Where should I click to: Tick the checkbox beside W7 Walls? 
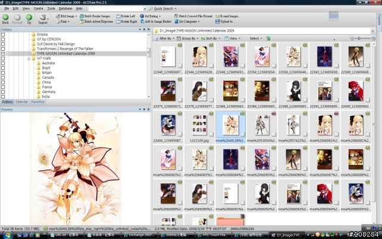(x=3, y=59)
